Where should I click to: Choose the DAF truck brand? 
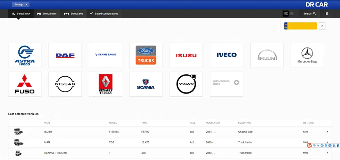tap(65, 55)
